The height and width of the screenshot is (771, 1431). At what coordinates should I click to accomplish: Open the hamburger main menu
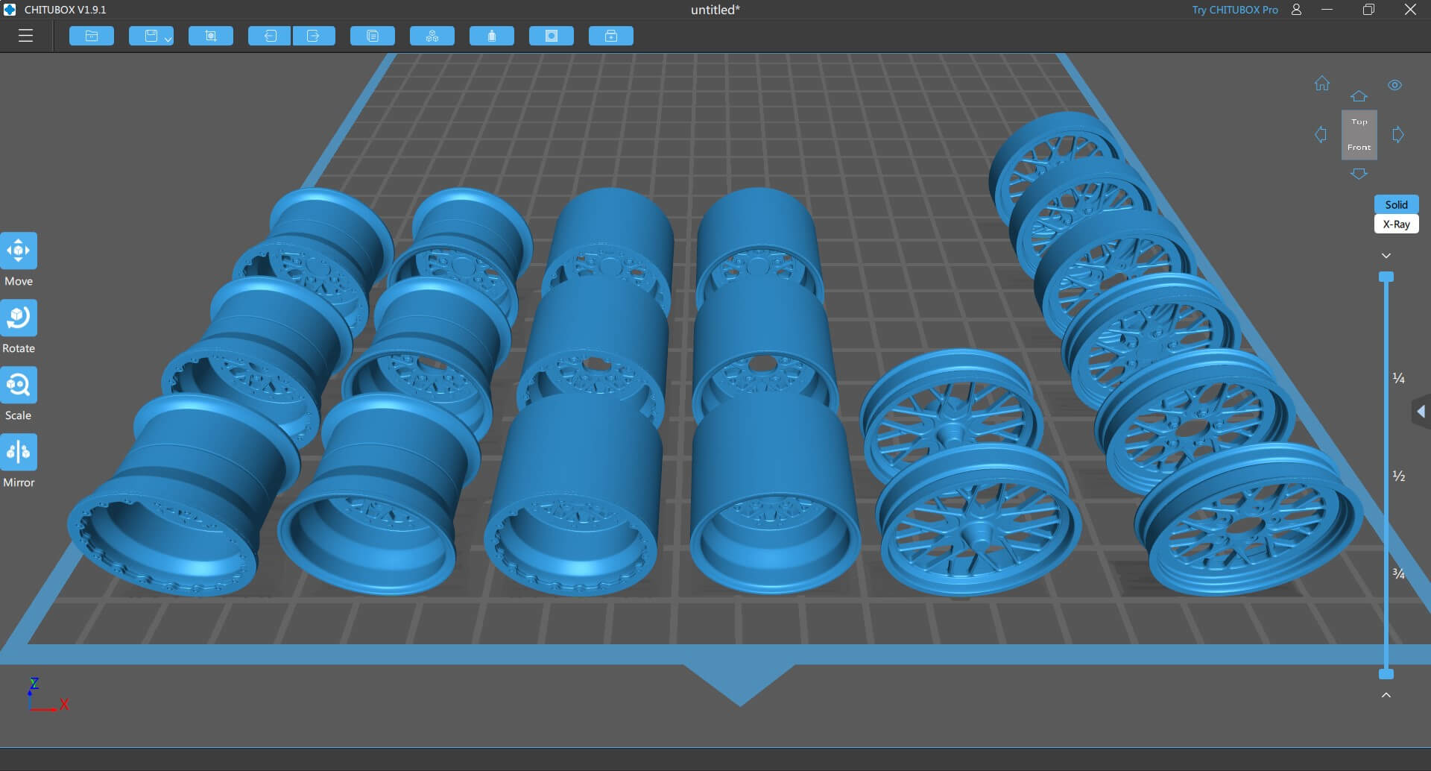(25, 36)
